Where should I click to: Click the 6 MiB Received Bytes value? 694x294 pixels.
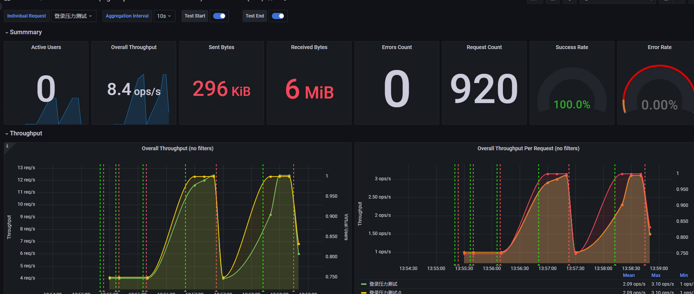pos(309,90)
